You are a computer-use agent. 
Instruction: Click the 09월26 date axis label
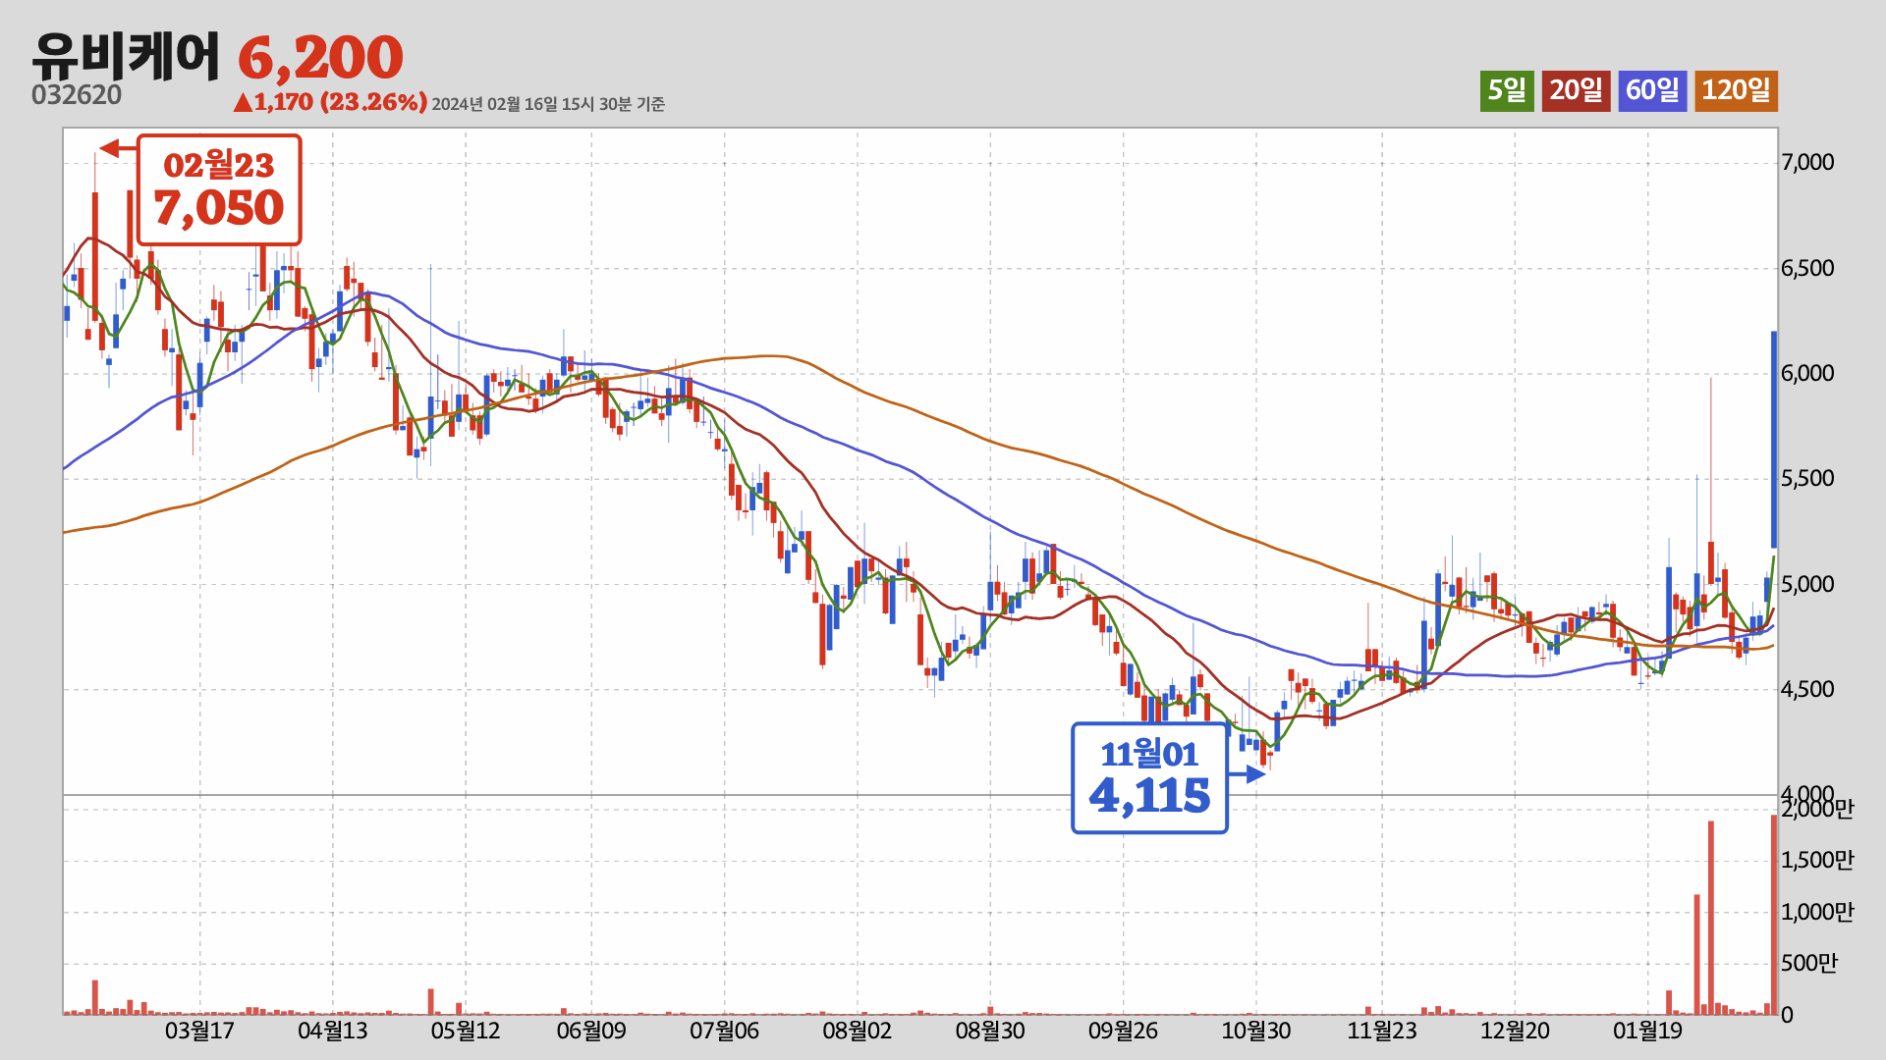pyautogui.click(x=1123, y=1031)
